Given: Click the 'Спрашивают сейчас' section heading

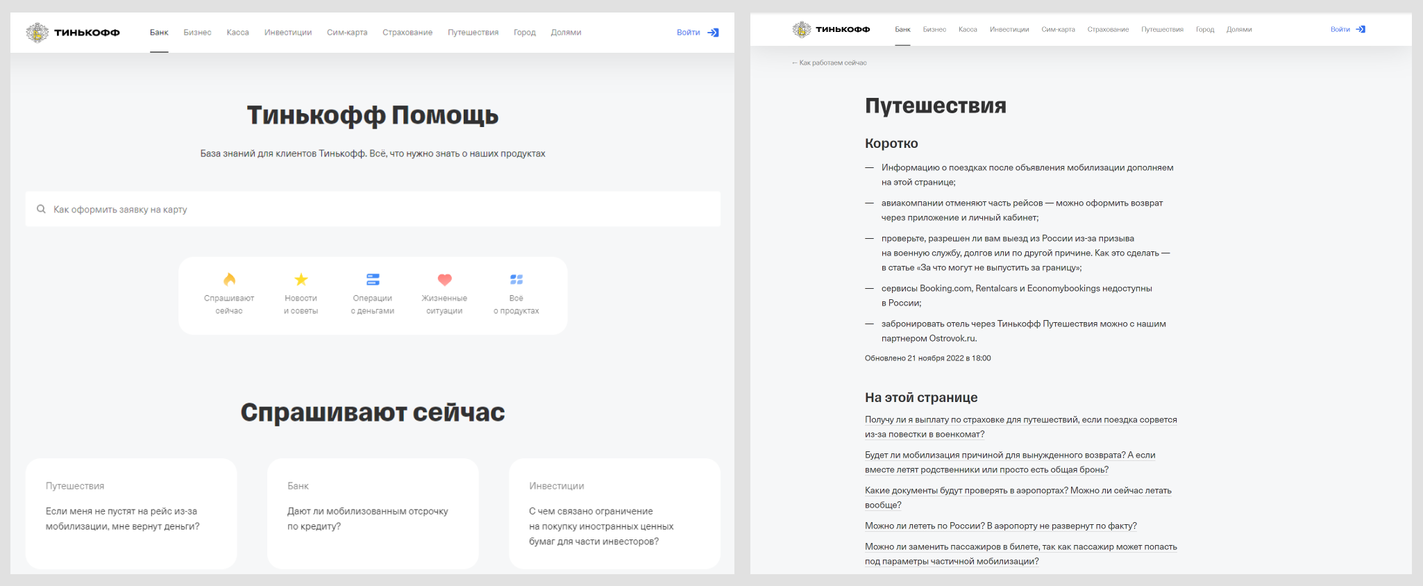Looking at the screenshot, I should click(373, 412).
